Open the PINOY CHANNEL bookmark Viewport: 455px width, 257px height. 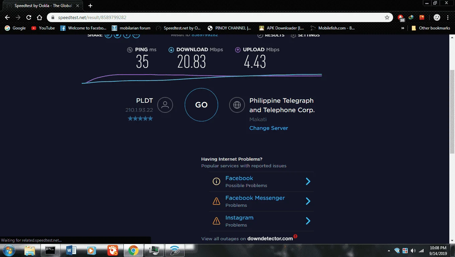pyautogui.click(x=230, y=28)
